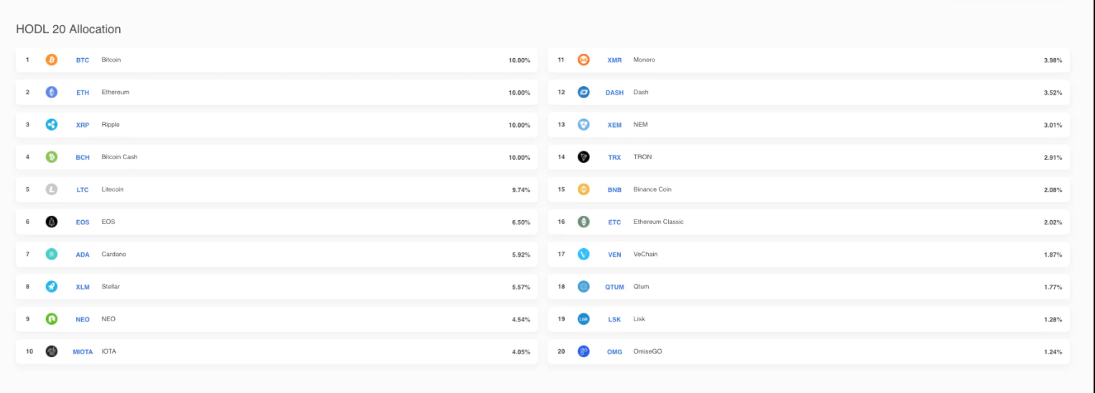The width and height of the screenshot is (1095, 393).
Task: Open the XEM ticker link
Action: (614, 125)
